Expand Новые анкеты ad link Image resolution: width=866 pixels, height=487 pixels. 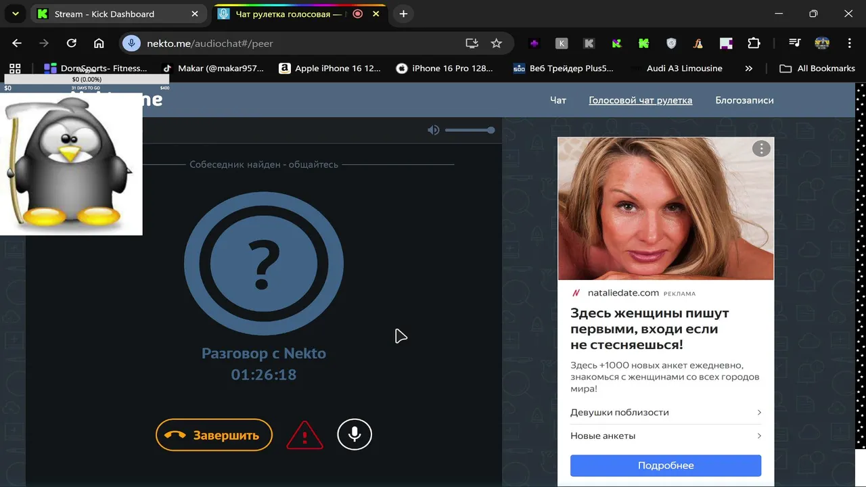tap(666, 436)
